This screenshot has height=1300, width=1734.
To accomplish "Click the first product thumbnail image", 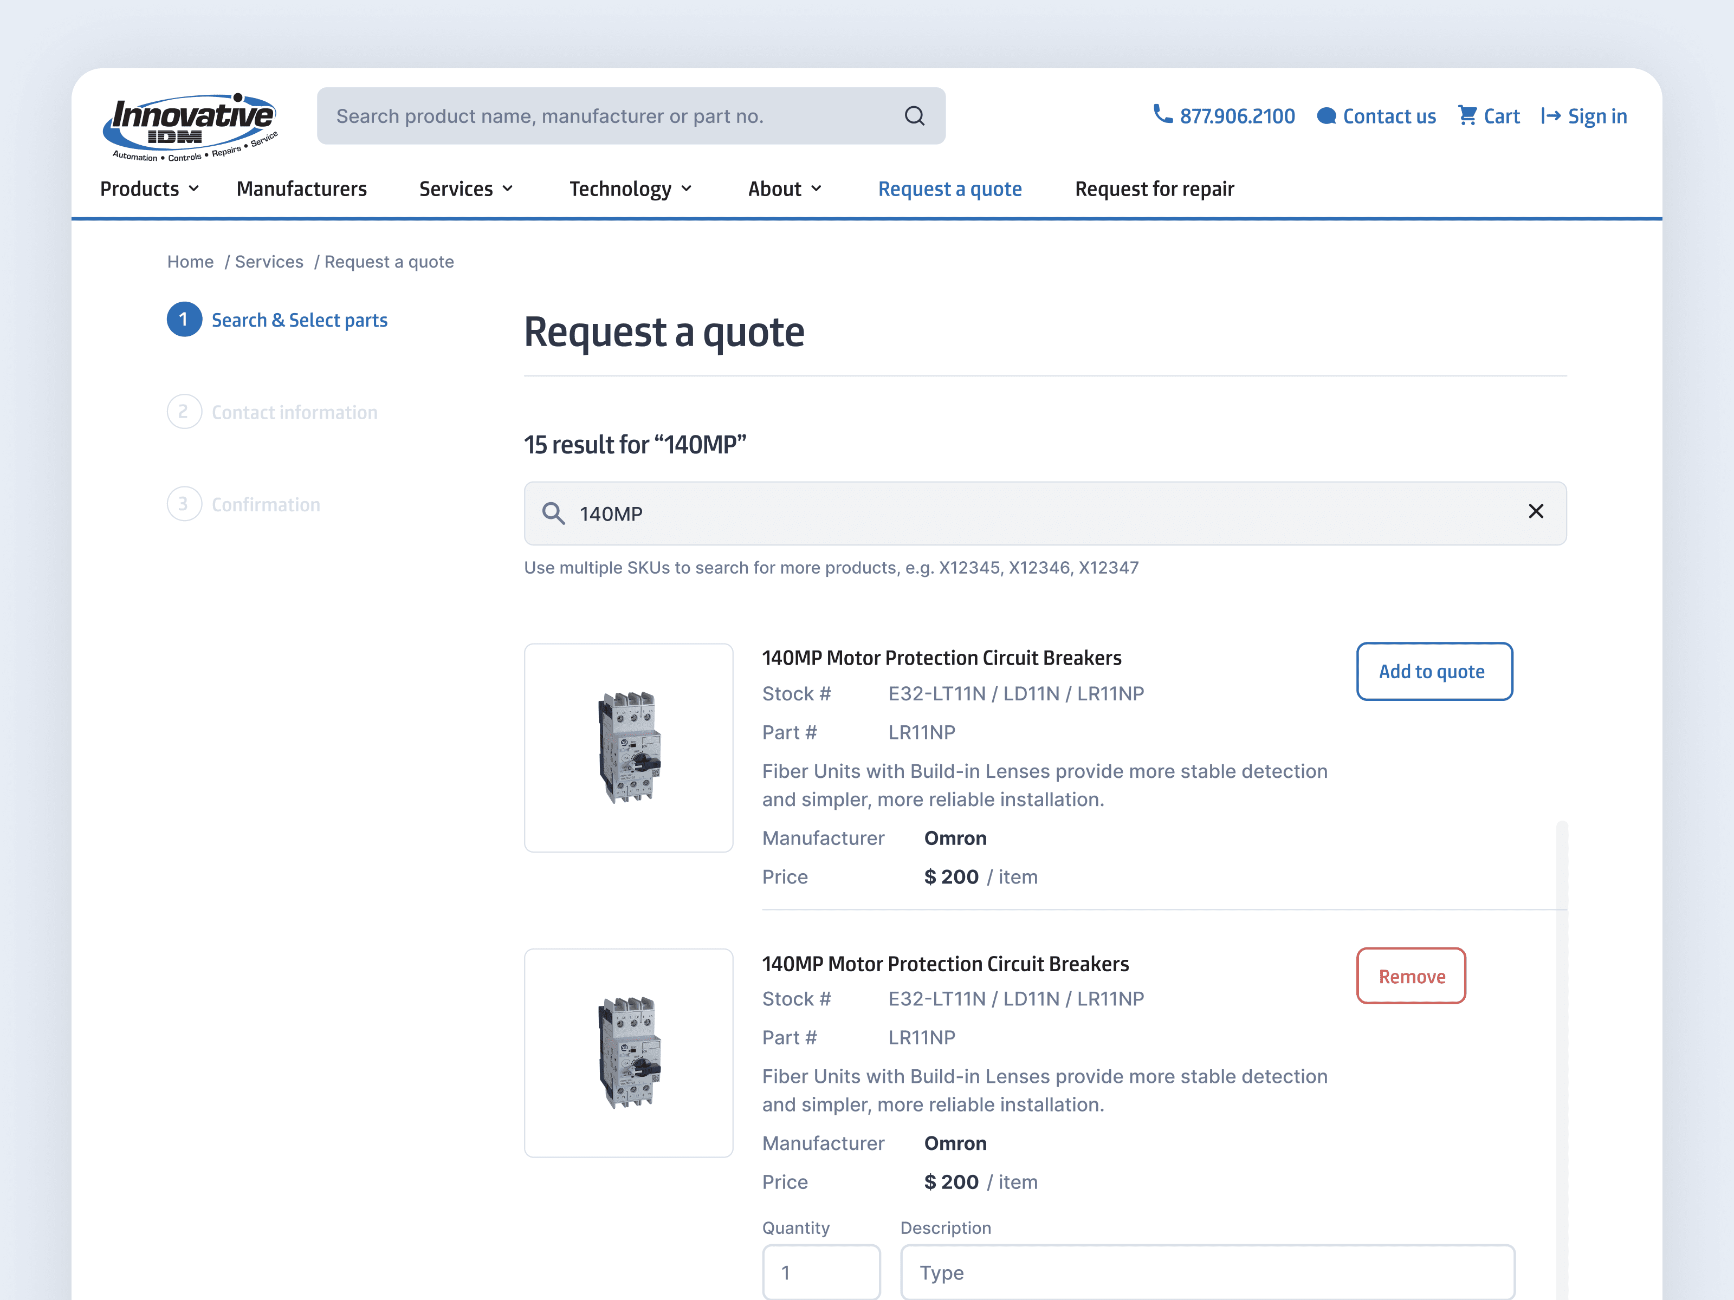I will pos(629,747).
